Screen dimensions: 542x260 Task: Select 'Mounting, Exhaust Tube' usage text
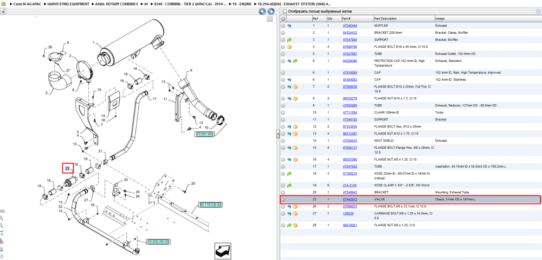pyautogui.click(x=452, y=192)
